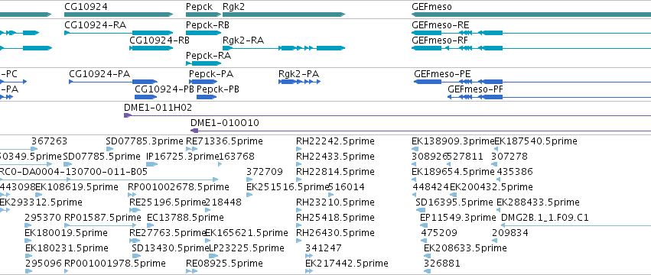The height and width of the screenshot is (275, 651).
Task: Click the Pepck gene feature bar
Action: tap(203, 15)
